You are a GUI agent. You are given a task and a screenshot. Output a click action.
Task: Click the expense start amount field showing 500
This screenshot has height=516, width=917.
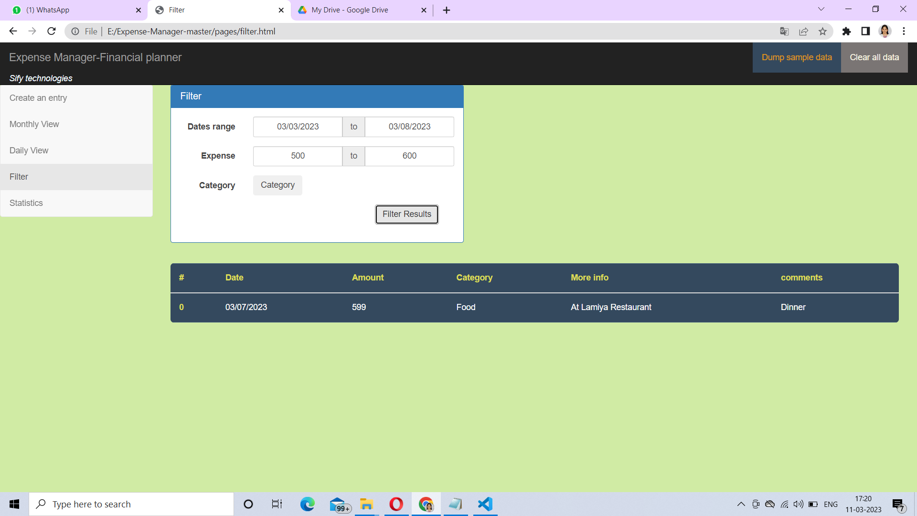(297, 156)
